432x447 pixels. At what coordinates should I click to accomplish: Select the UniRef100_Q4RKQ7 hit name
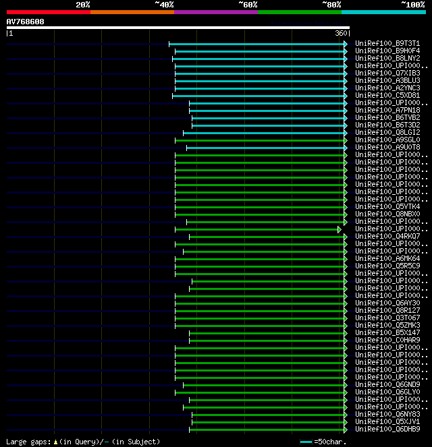(387, 236)
